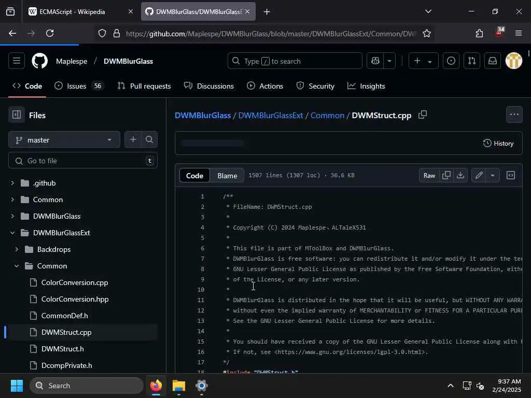
Task: Collapse the nested Common folder
Action: click(x=17, y=266)
